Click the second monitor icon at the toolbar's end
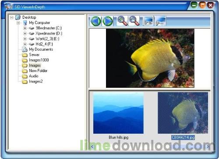Screen dimensions: 219x159 click(160, 21)
